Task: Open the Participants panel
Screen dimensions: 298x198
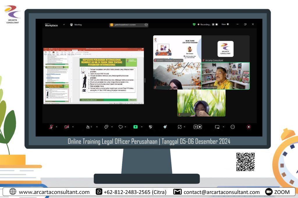Action: (x=88, y=127)
